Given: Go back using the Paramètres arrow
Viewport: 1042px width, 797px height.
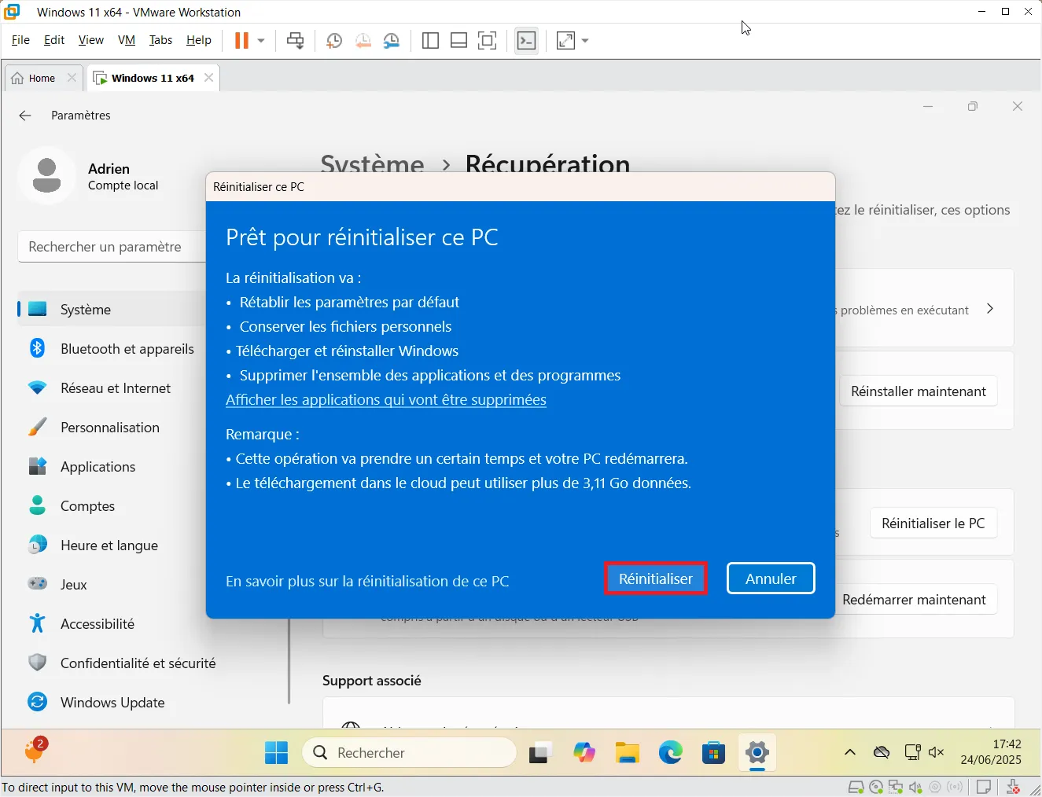Looking at the screenshot, I should (25, 116).
